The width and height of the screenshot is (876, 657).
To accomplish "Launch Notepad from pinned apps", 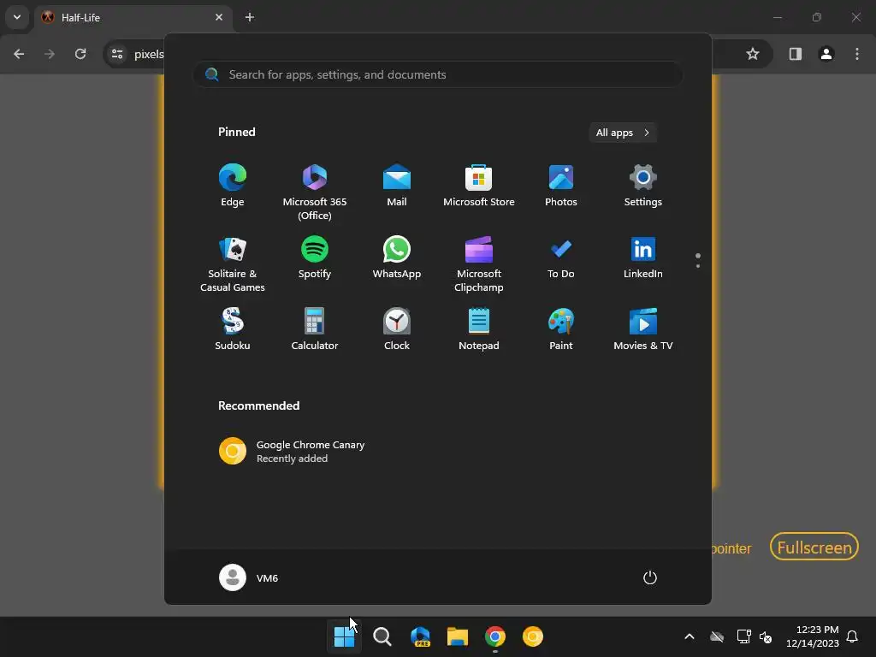I will point(479,329).
